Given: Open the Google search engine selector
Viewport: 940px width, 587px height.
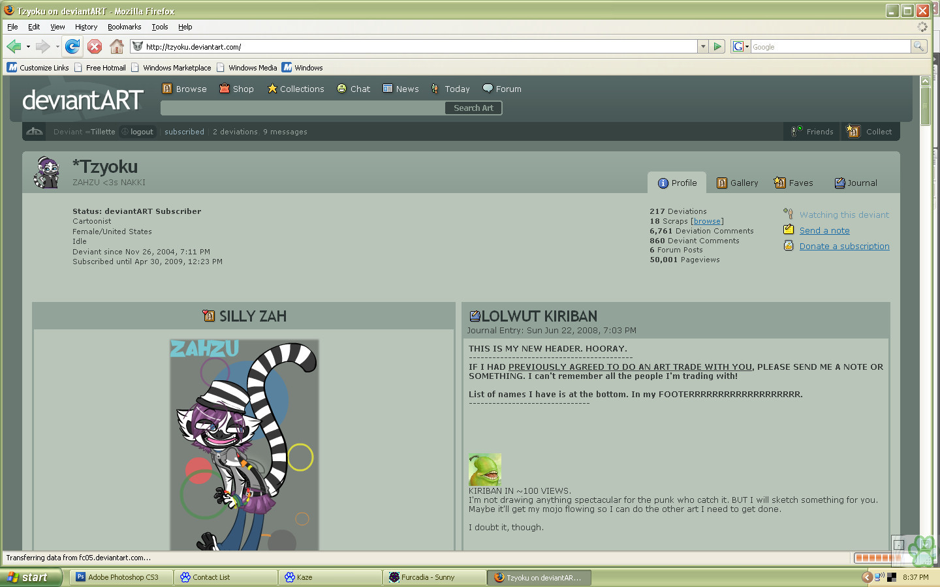Looking at the screenshot, I should [x=740, y=46].
